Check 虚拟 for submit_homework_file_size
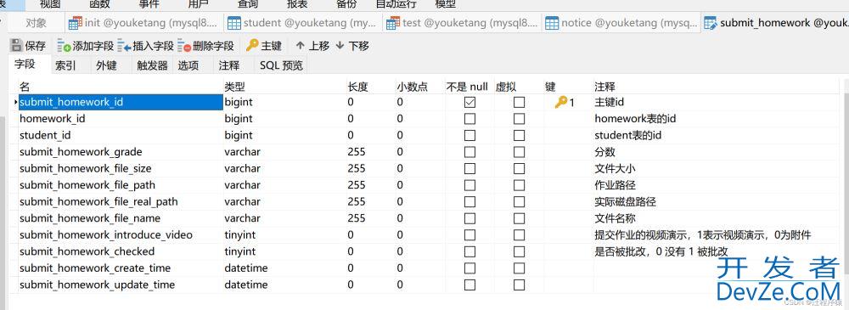849x310 pixels. (520, 168)
